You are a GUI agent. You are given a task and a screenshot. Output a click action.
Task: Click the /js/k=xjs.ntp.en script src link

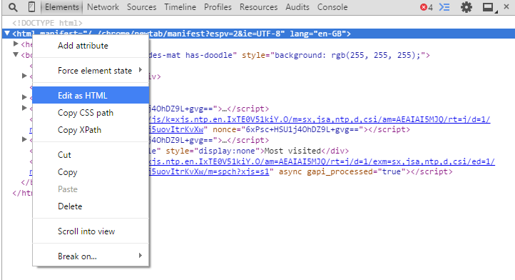point(320,119)
